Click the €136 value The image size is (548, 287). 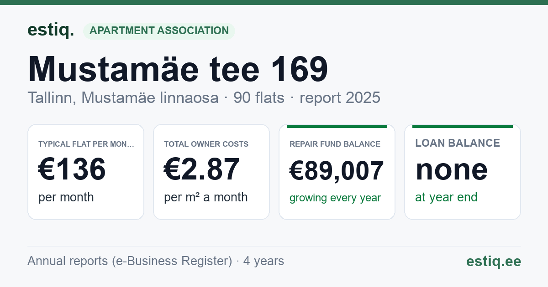click(x=72, y=169)
